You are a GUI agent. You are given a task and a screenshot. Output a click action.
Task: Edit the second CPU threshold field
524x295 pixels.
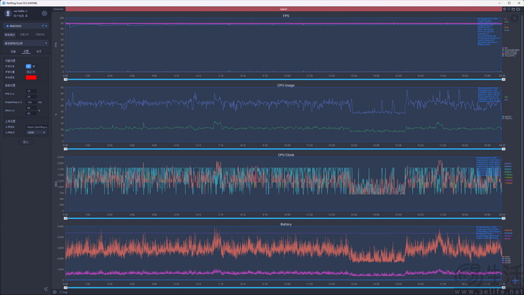(x=31, y=113)
